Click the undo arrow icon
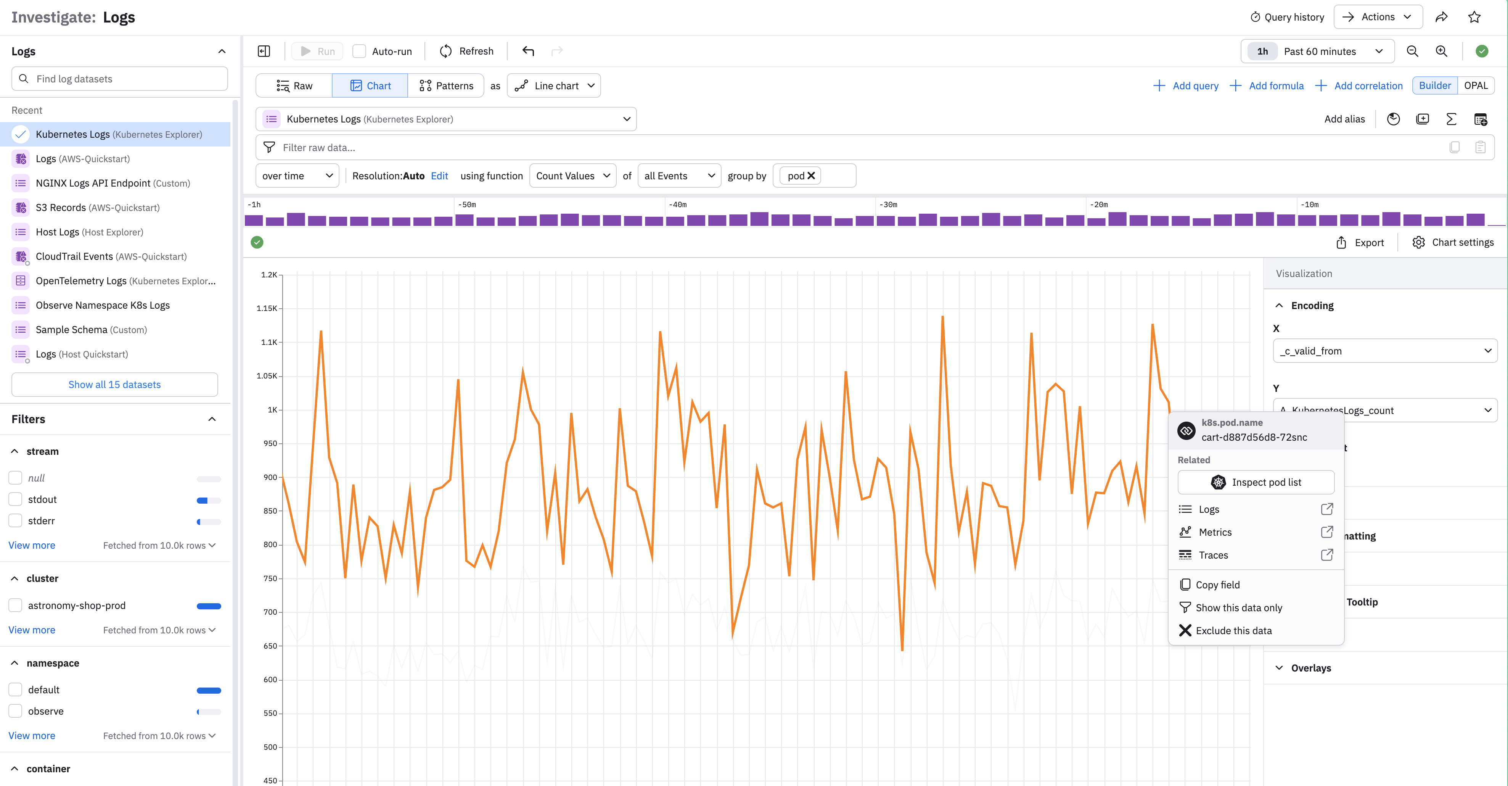The height and width of the screenshot is (786, 1508). (528, 51)
